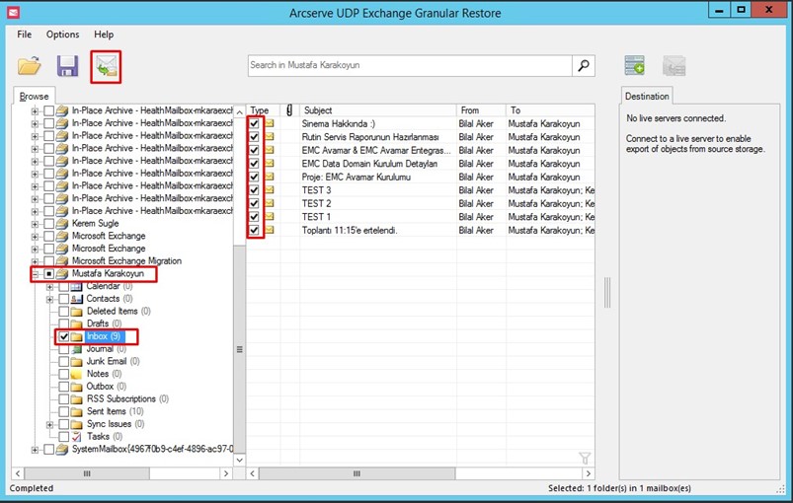Viewport: 793px width, 503px height.
Task: Click the Contacts folder icon
Action: [76, 299]
